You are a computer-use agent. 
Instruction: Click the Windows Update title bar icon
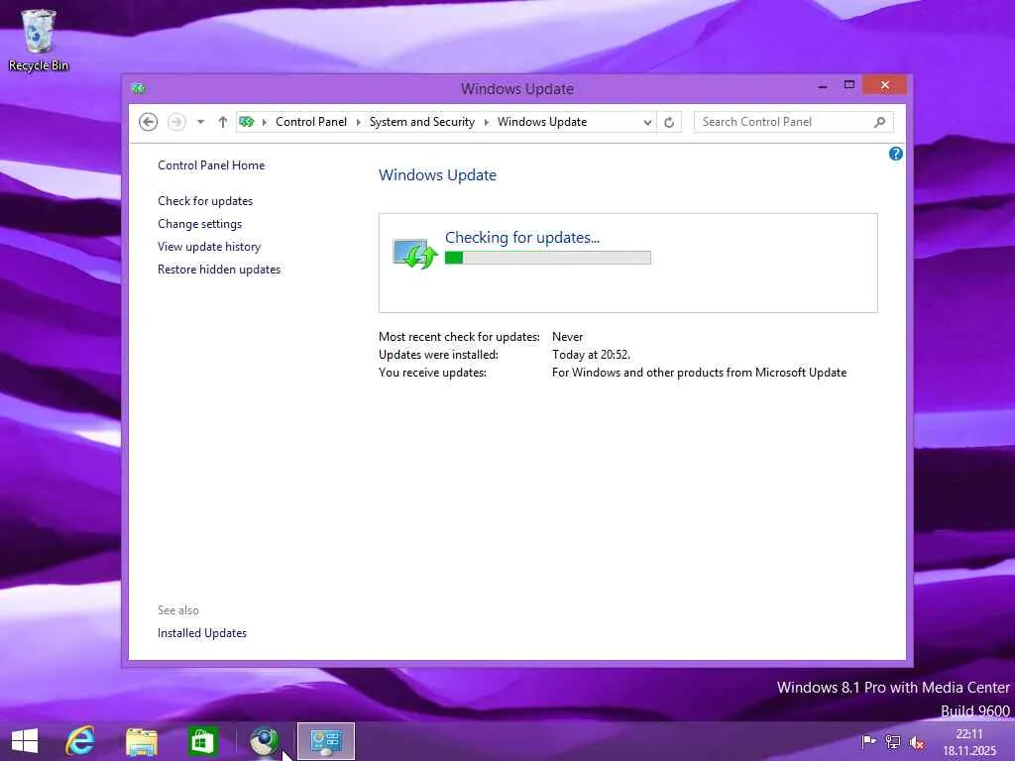[x=139, y=88]
